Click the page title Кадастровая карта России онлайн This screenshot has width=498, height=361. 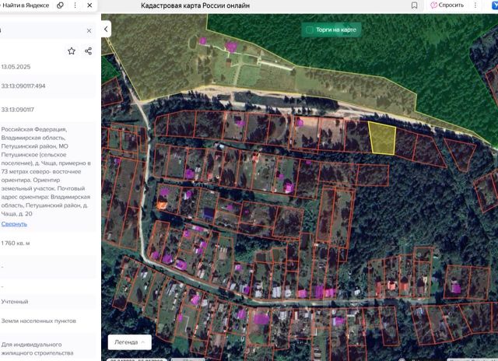click(195, 5)
